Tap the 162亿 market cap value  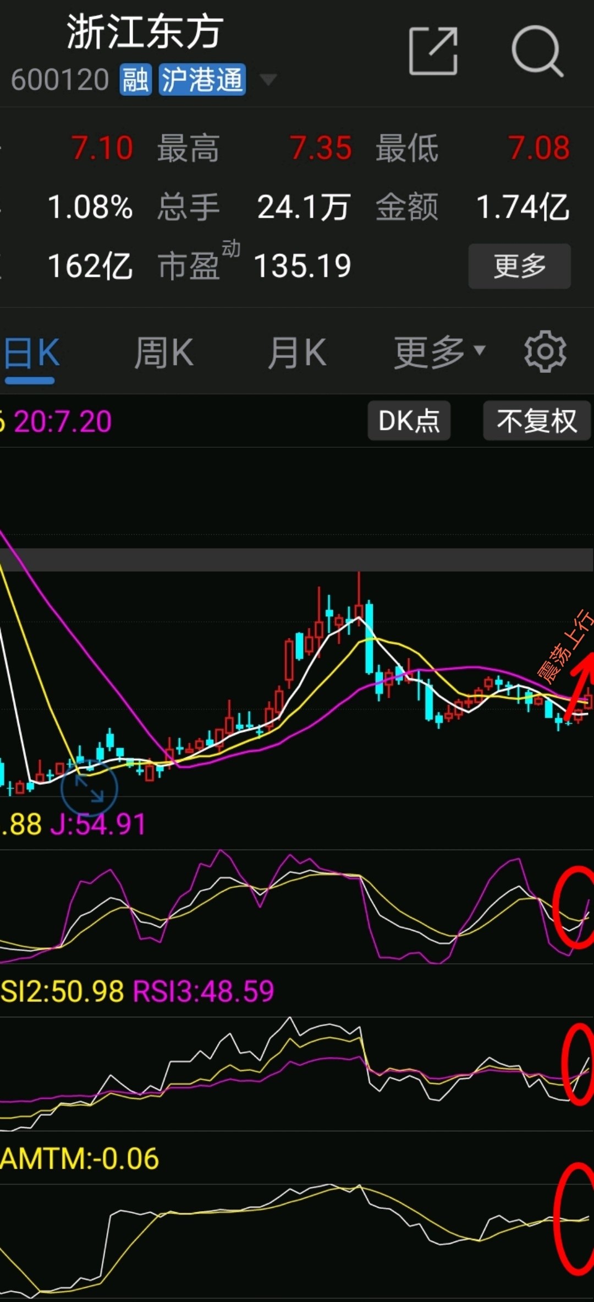[90, 266]
